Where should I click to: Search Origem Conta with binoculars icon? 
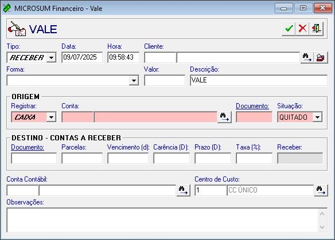[x=224, y=117]
